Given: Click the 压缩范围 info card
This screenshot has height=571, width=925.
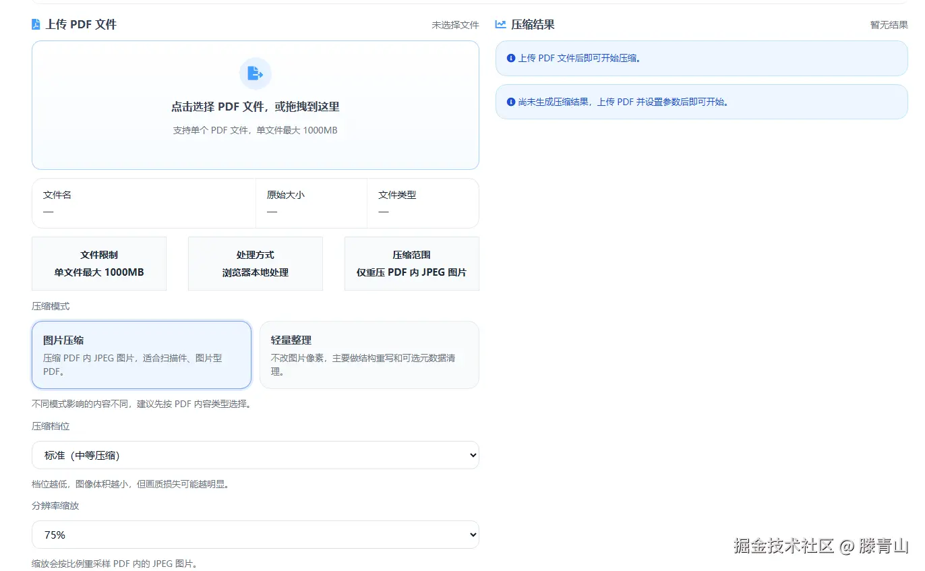Looking at the screenshot, I should click(412, 263).
